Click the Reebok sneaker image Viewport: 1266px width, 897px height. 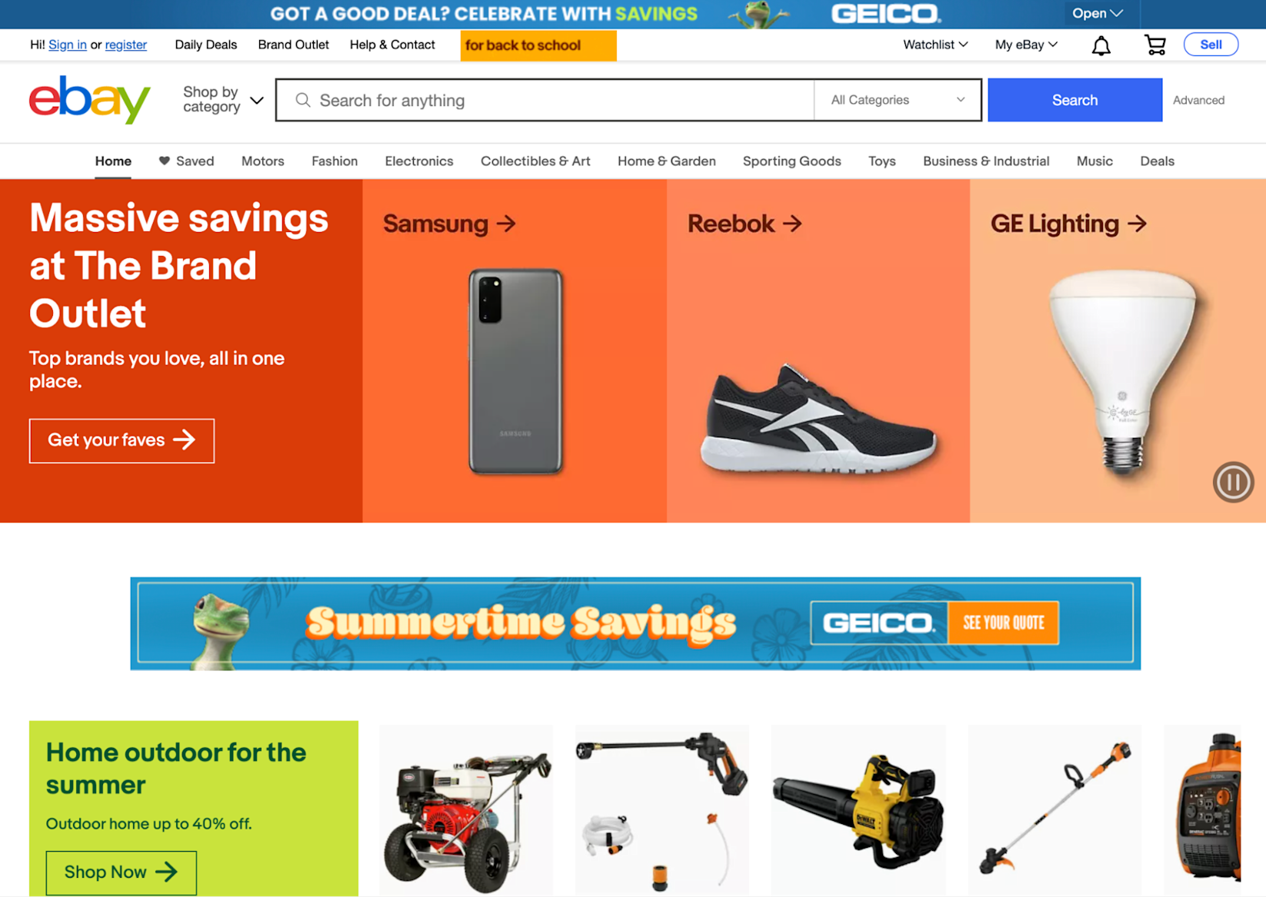[818, 419]
